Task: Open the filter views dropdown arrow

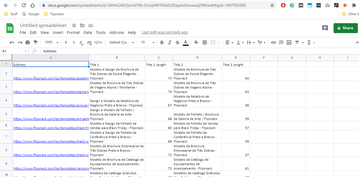Action: tap(303, 43)
